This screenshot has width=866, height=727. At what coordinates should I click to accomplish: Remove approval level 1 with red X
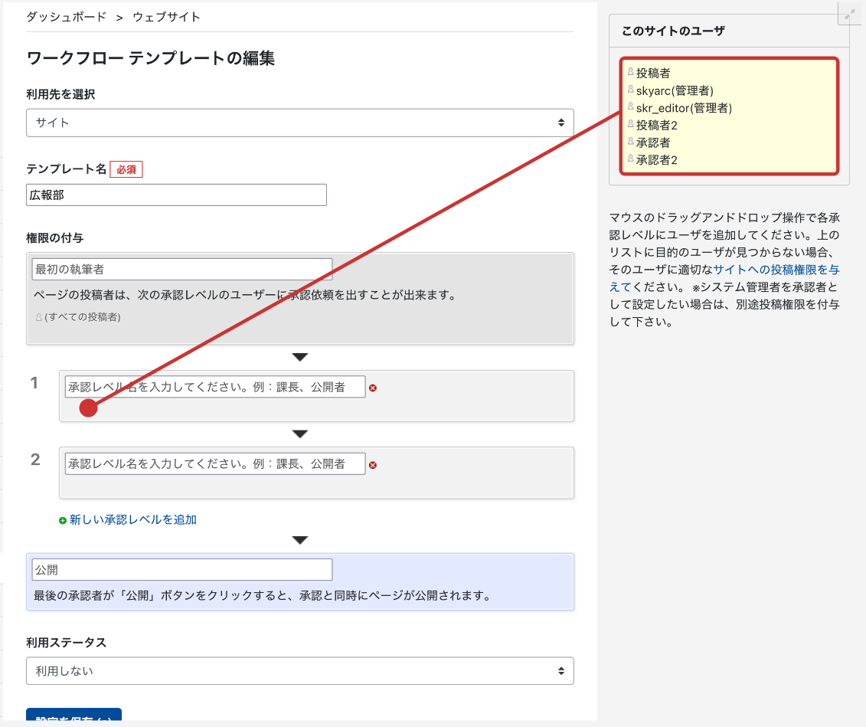coord(373,388)
